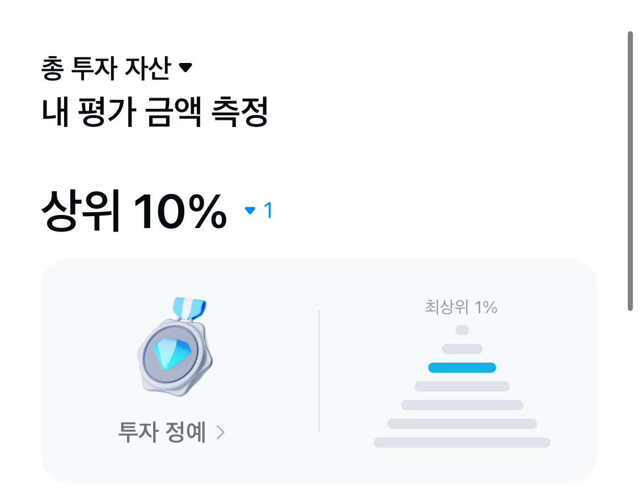Select the 상위 10% ranking text
638x497 pixels.
click(x=134, y=212)
